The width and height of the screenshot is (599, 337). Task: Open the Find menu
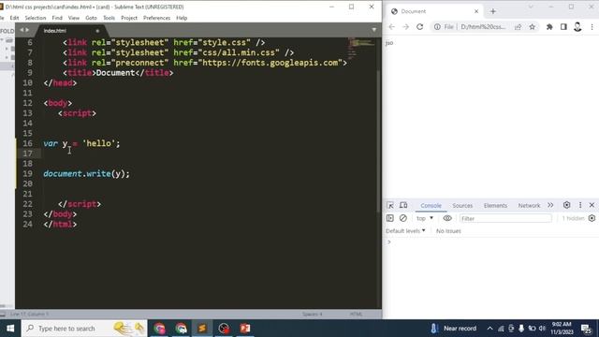(57, 18)
